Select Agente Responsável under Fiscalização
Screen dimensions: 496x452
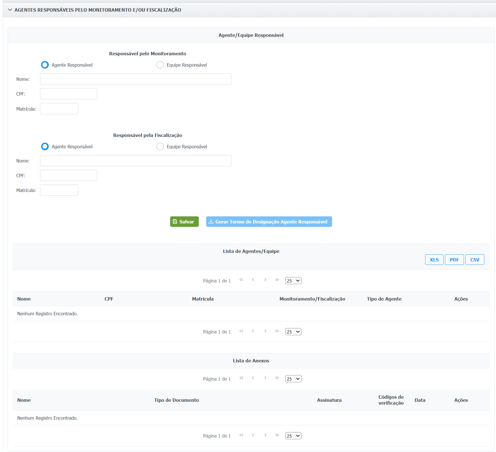click(x=45, y=147)
